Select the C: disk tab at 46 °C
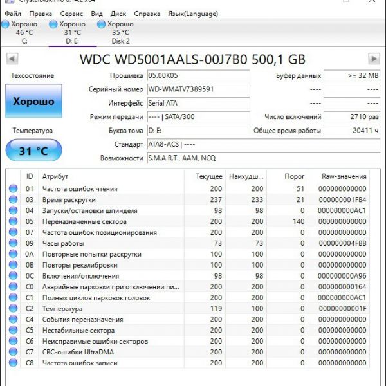 [x=24, y=33]
